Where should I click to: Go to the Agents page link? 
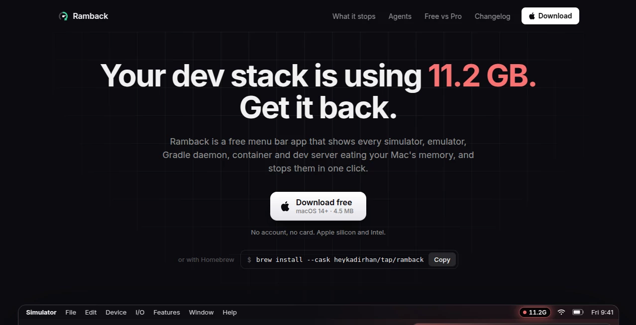tap(400, 16)
